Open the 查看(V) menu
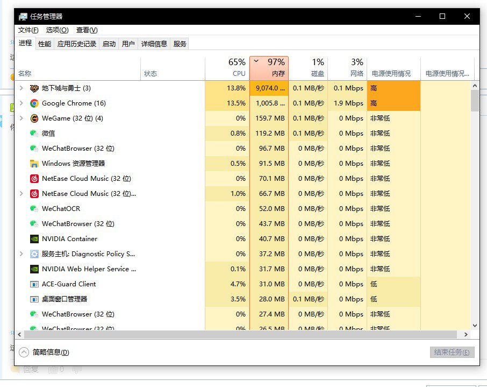487x387 pixels. click(x=87, y=30)
